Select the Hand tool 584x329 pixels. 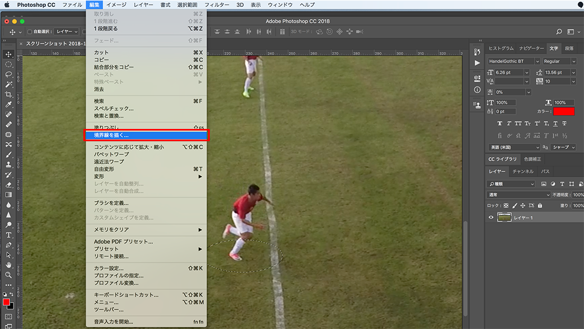point(8,265)
